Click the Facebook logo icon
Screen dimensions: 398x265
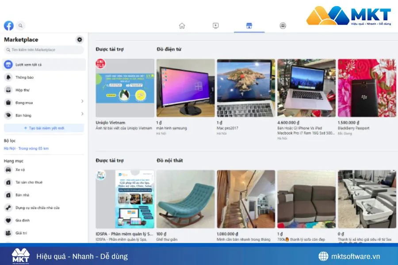8,25
